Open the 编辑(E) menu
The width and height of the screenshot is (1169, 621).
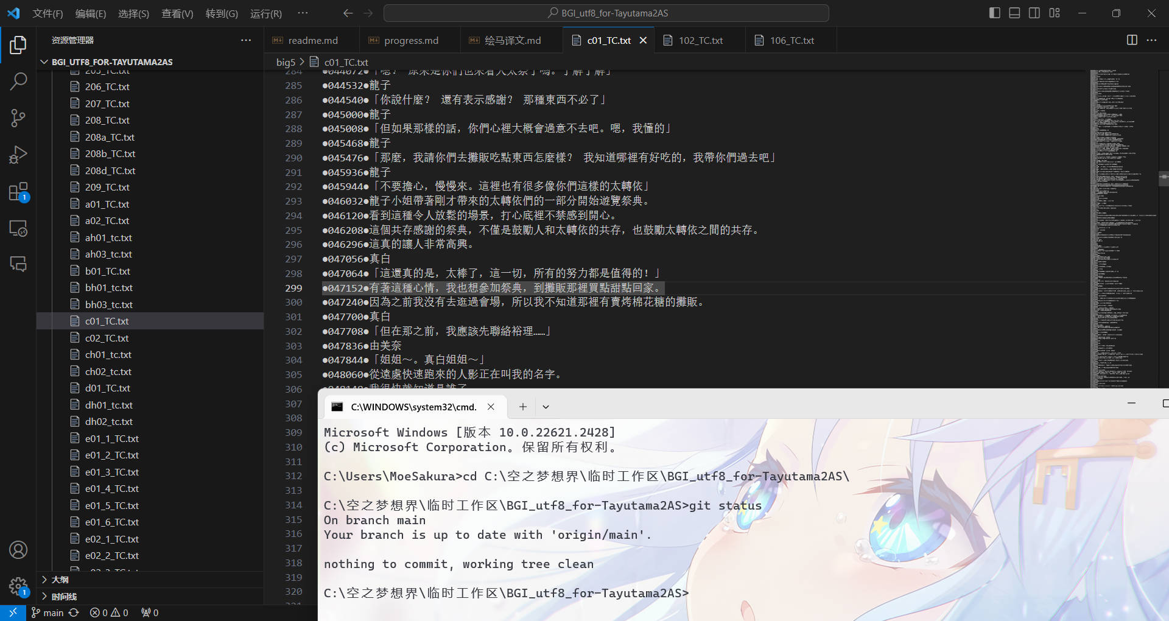tap(90, 13)
